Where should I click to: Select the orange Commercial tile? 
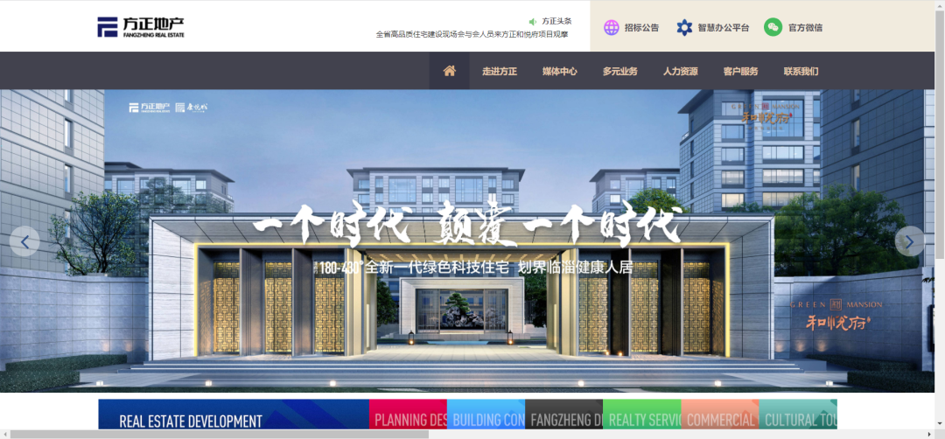(x=720, y=415)
